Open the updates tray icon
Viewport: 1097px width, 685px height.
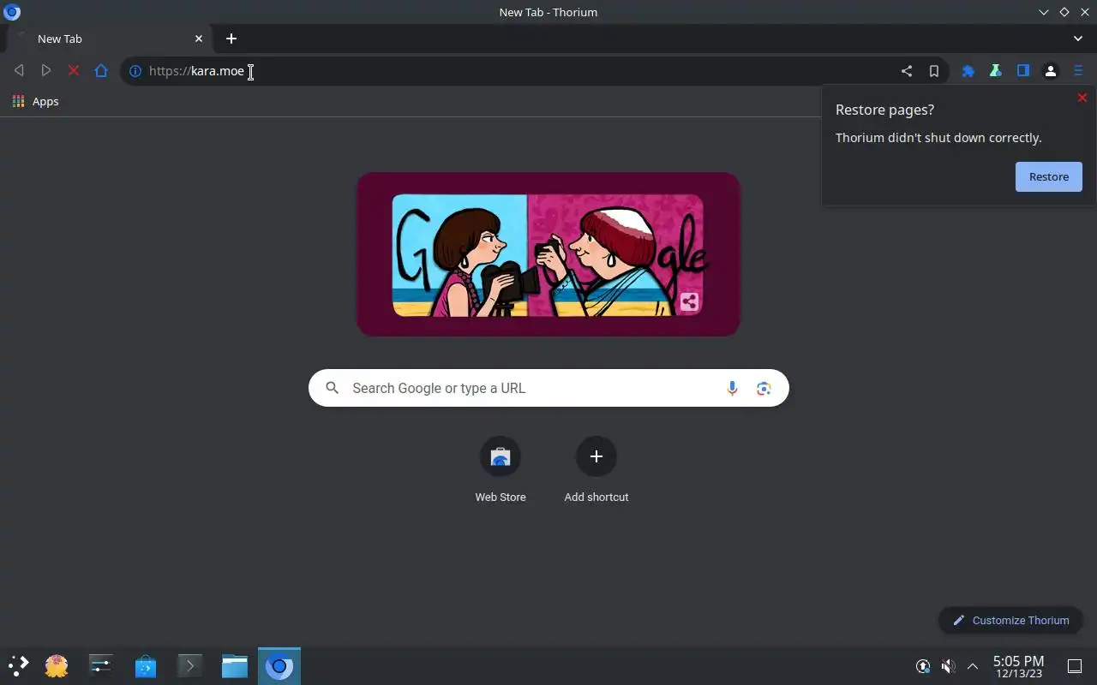coord(923,666)
